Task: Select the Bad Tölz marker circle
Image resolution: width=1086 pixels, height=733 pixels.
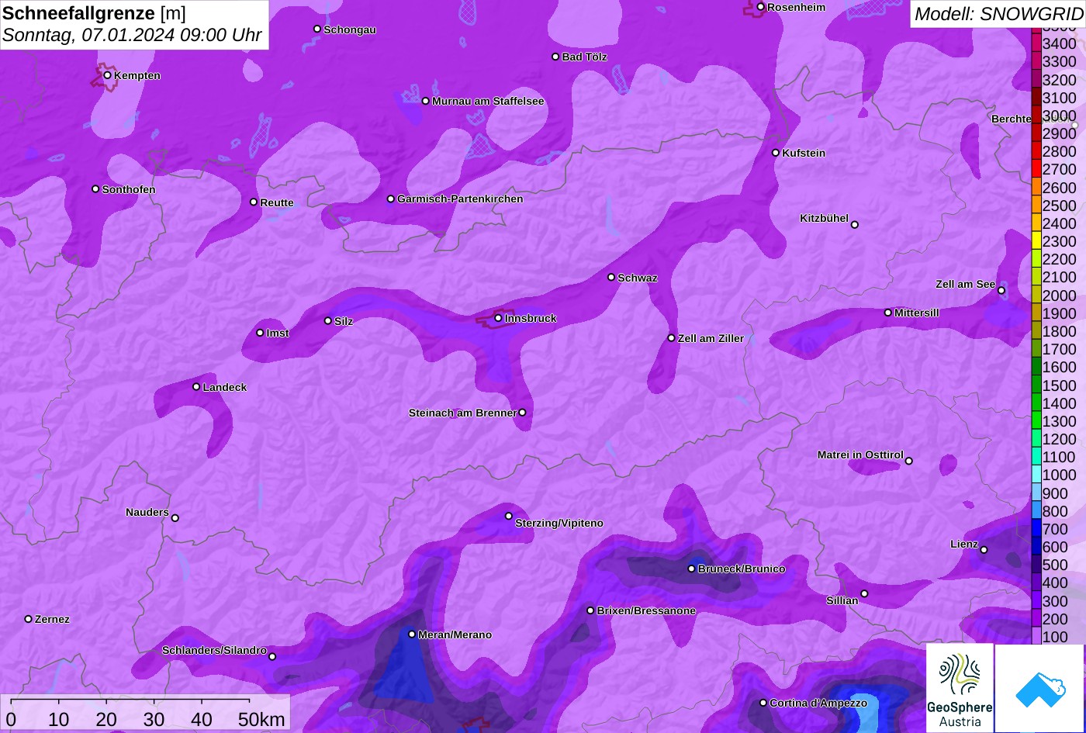Action: [x=555, y=57]
